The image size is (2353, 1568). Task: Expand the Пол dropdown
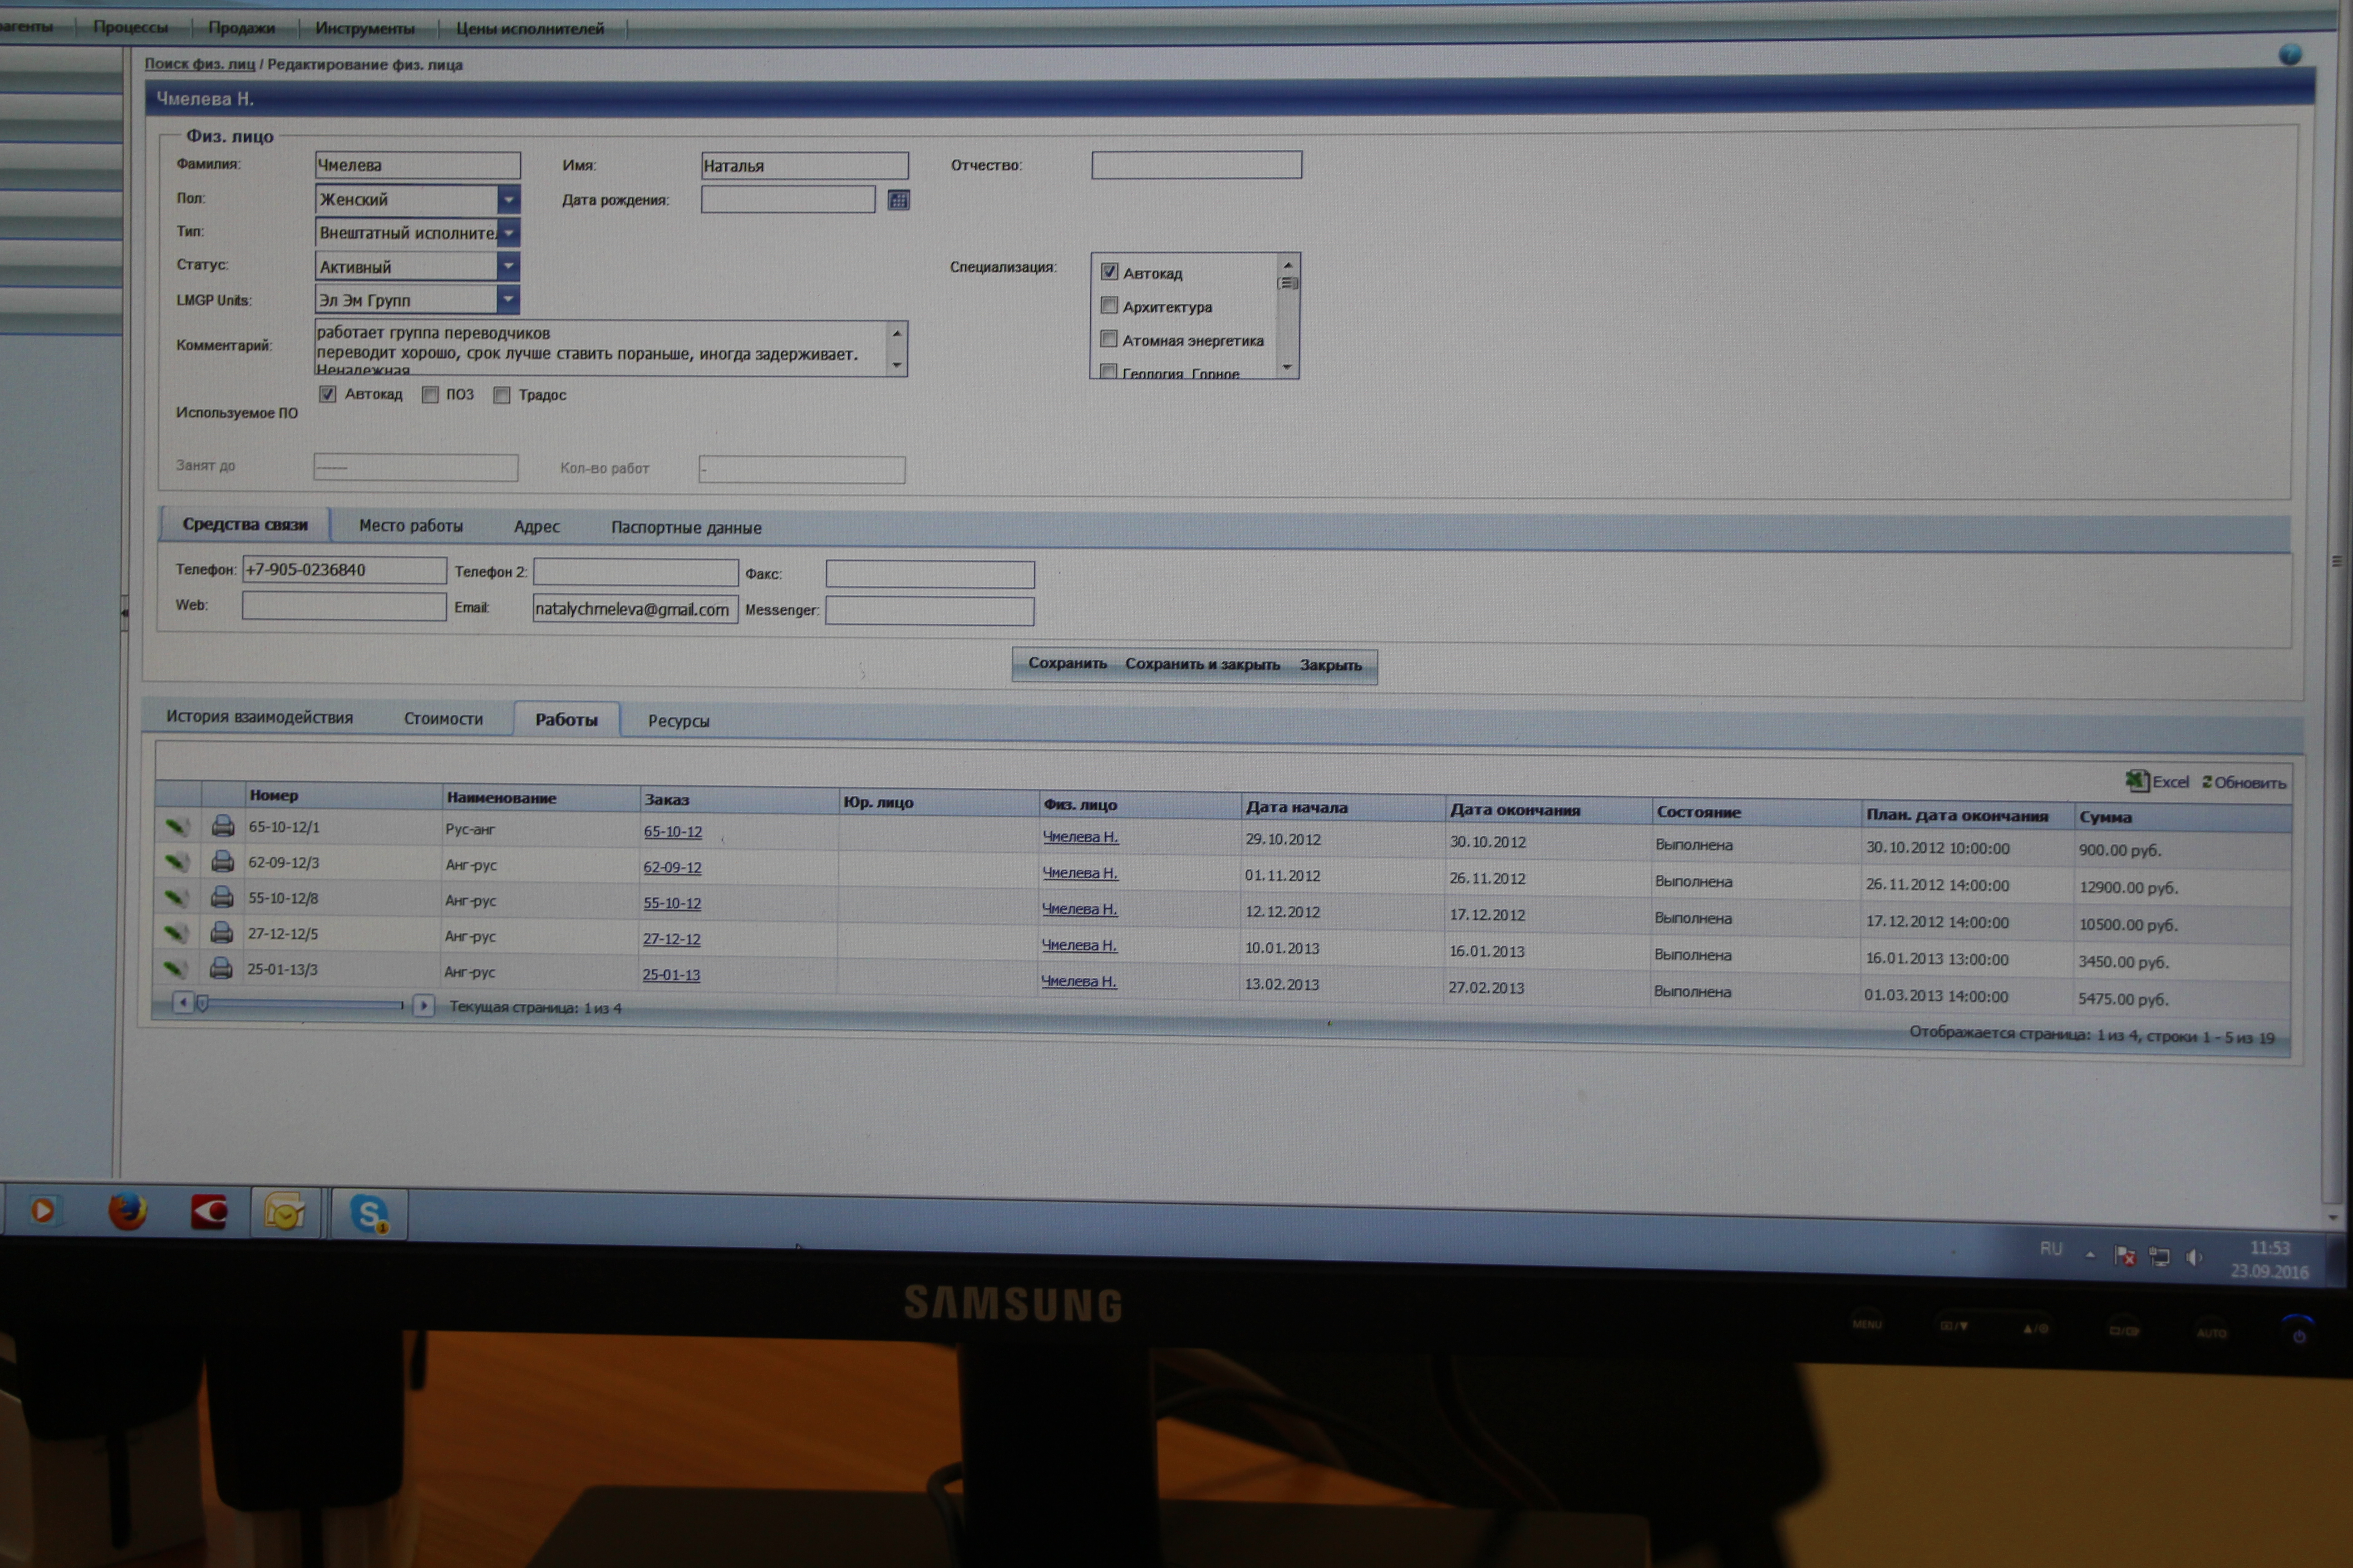pos(508,200)
